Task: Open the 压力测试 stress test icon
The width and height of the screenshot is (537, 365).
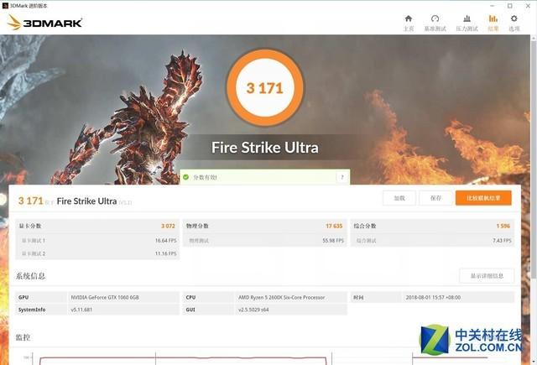Action: [x=467, y=18]
